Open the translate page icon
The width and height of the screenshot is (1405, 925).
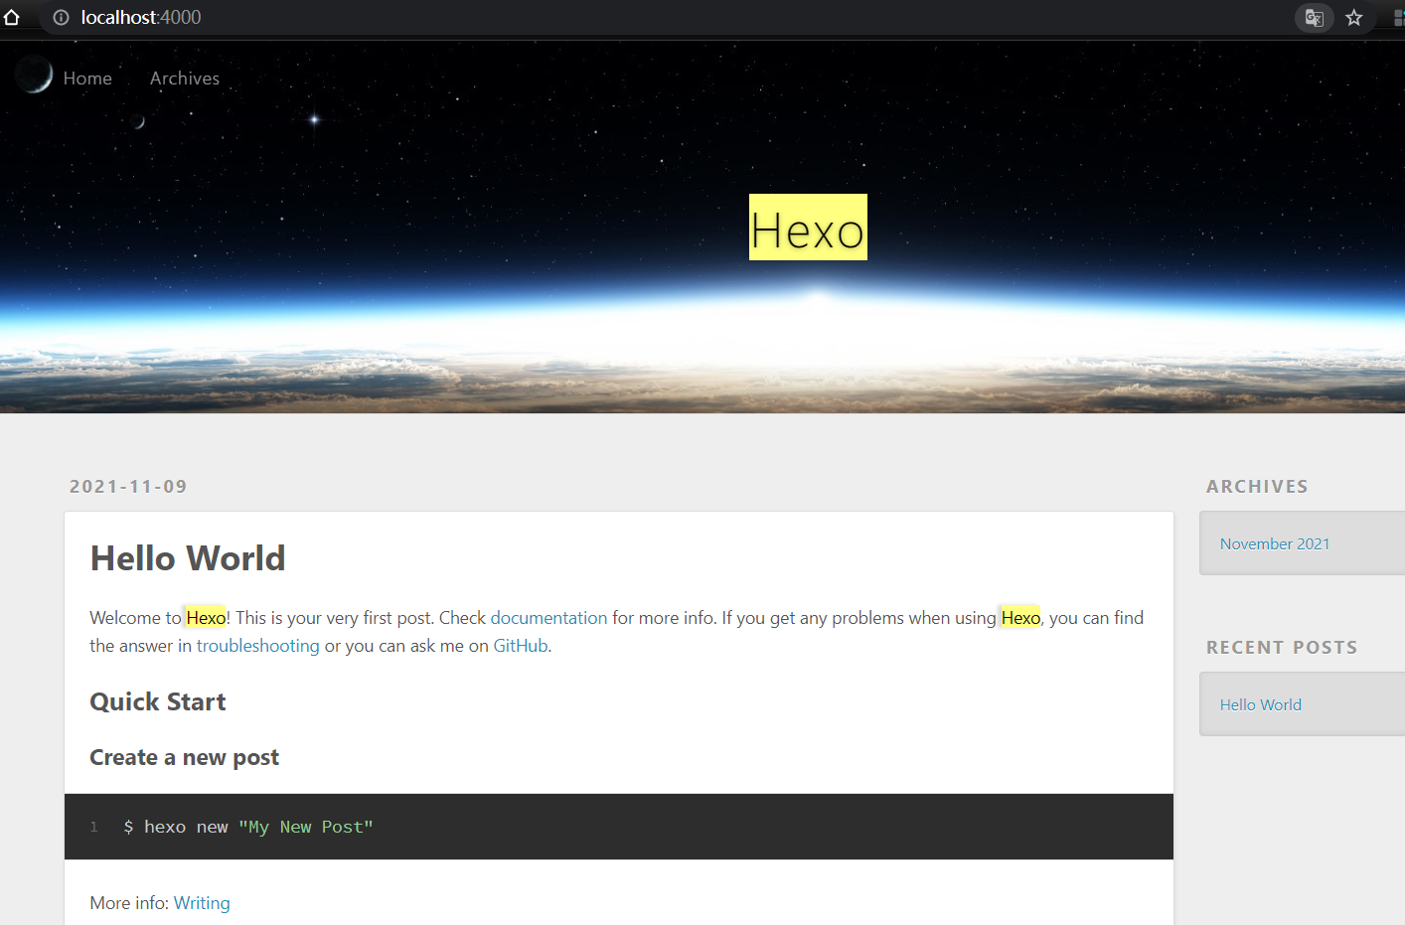(x=1314, y=18)
